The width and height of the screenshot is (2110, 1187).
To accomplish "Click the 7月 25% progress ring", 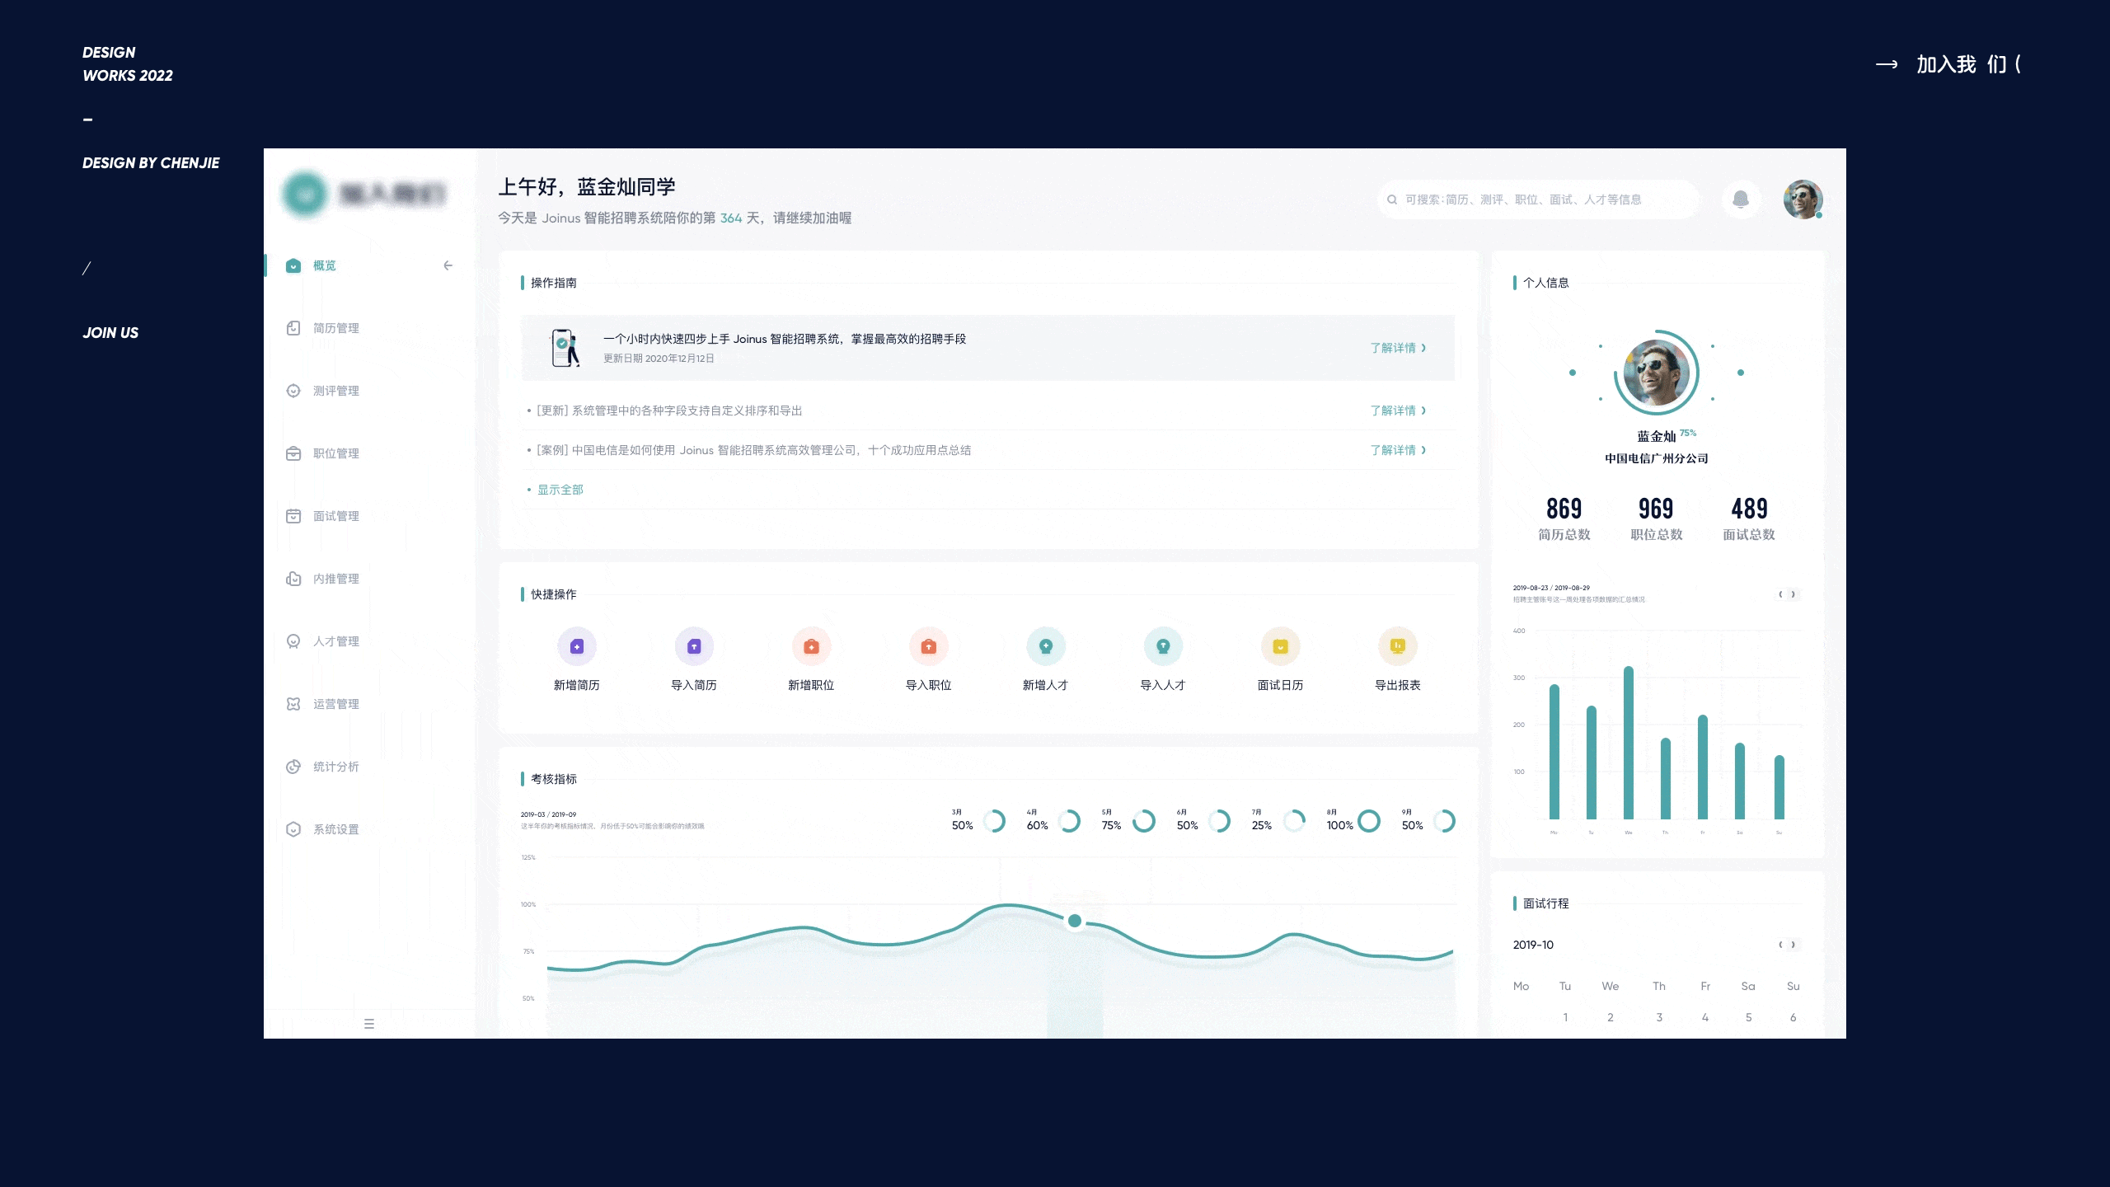I will (1294, 821).
